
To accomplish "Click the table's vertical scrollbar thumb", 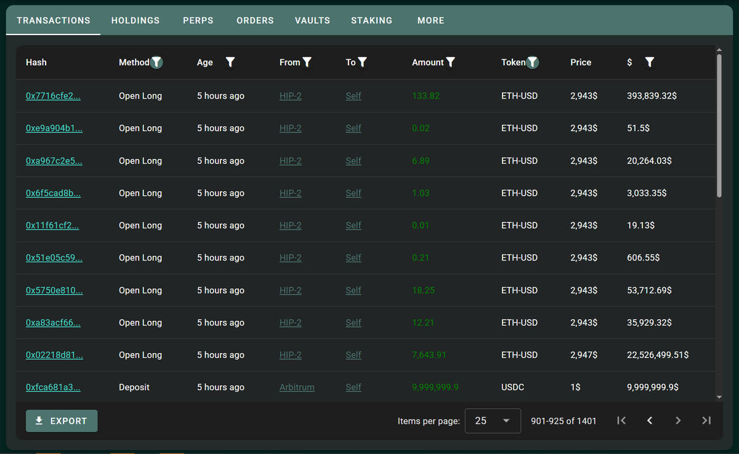I will click(719, 126).
